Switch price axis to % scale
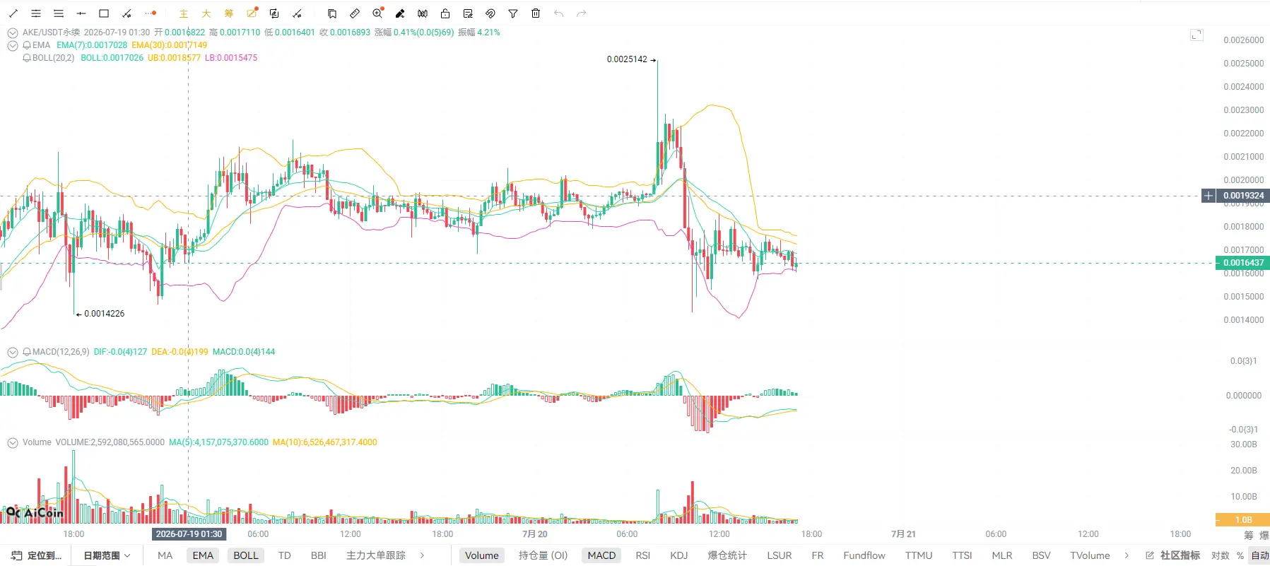This screenshot has height=566, width=1270. [x=1240, y=555]
